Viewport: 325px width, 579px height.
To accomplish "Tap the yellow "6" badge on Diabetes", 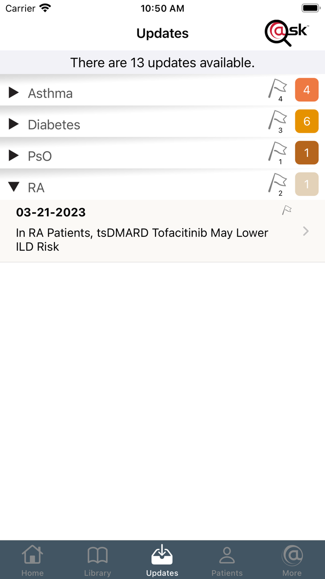I will [x=307, y=121].
